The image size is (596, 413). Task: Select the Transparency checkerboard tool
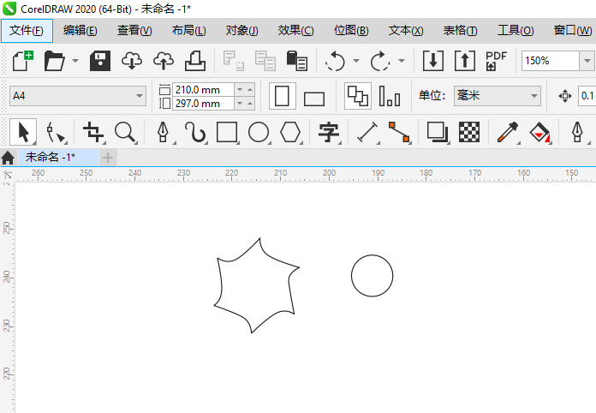point(469,132)
